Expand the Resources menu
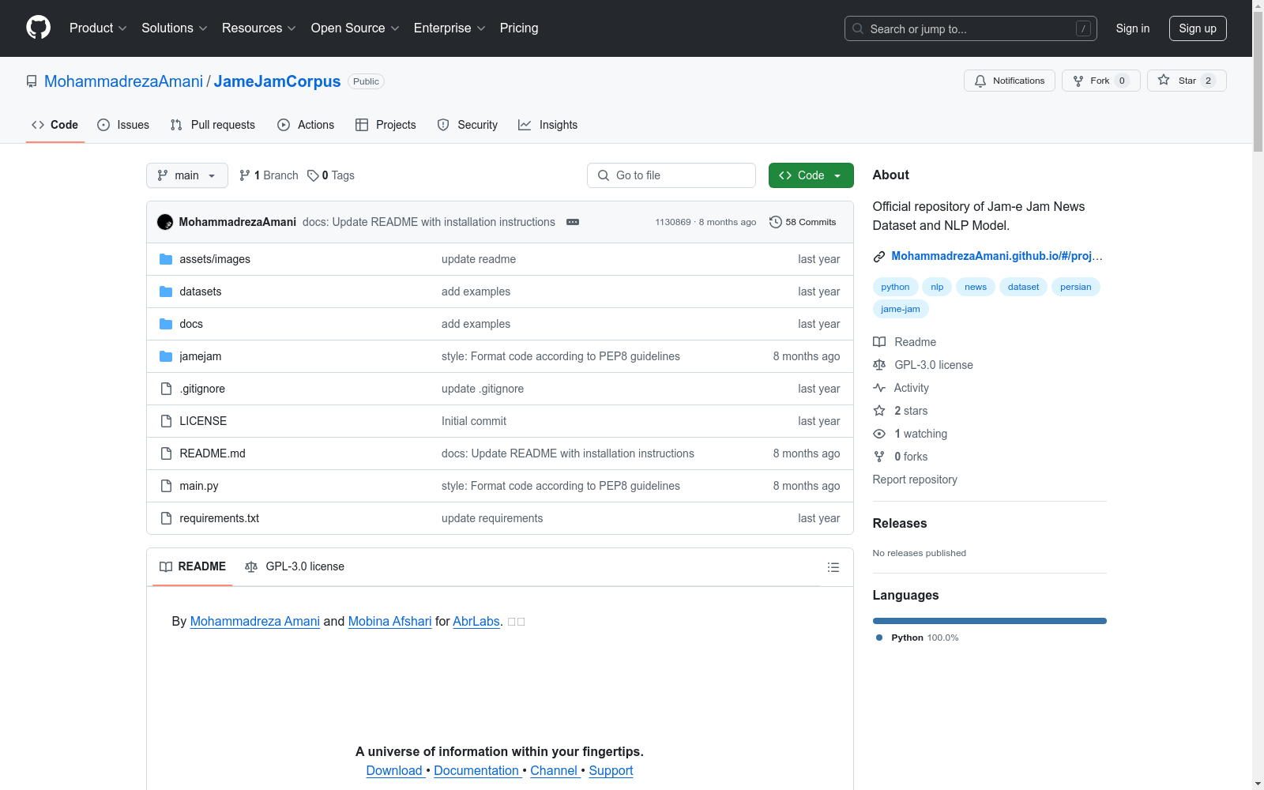This screenshot has height=790, width=1264. [x=259, y=28]
